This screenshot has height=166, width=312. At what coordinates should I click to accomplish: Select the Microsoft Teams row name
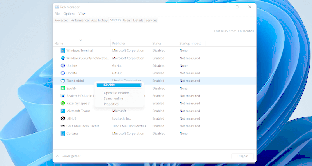click(x=78, y=111)
